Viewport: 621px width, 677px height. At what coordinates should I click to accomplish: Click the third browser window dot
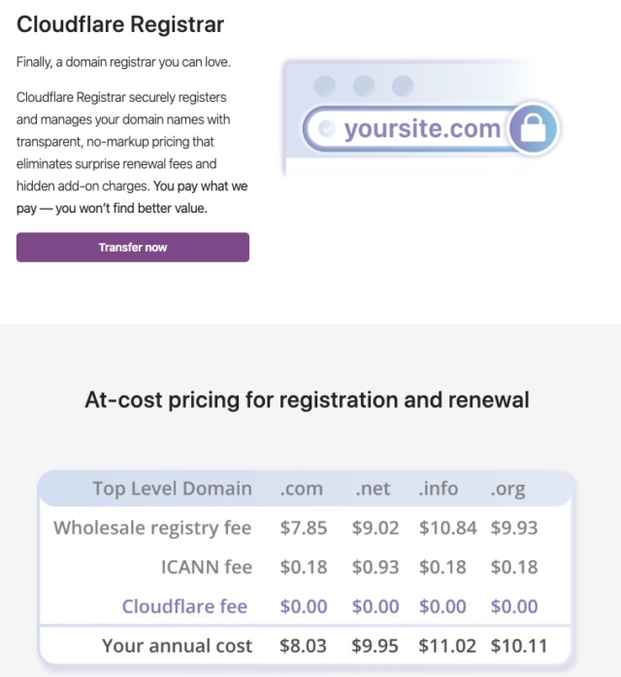tap(403, 85)
